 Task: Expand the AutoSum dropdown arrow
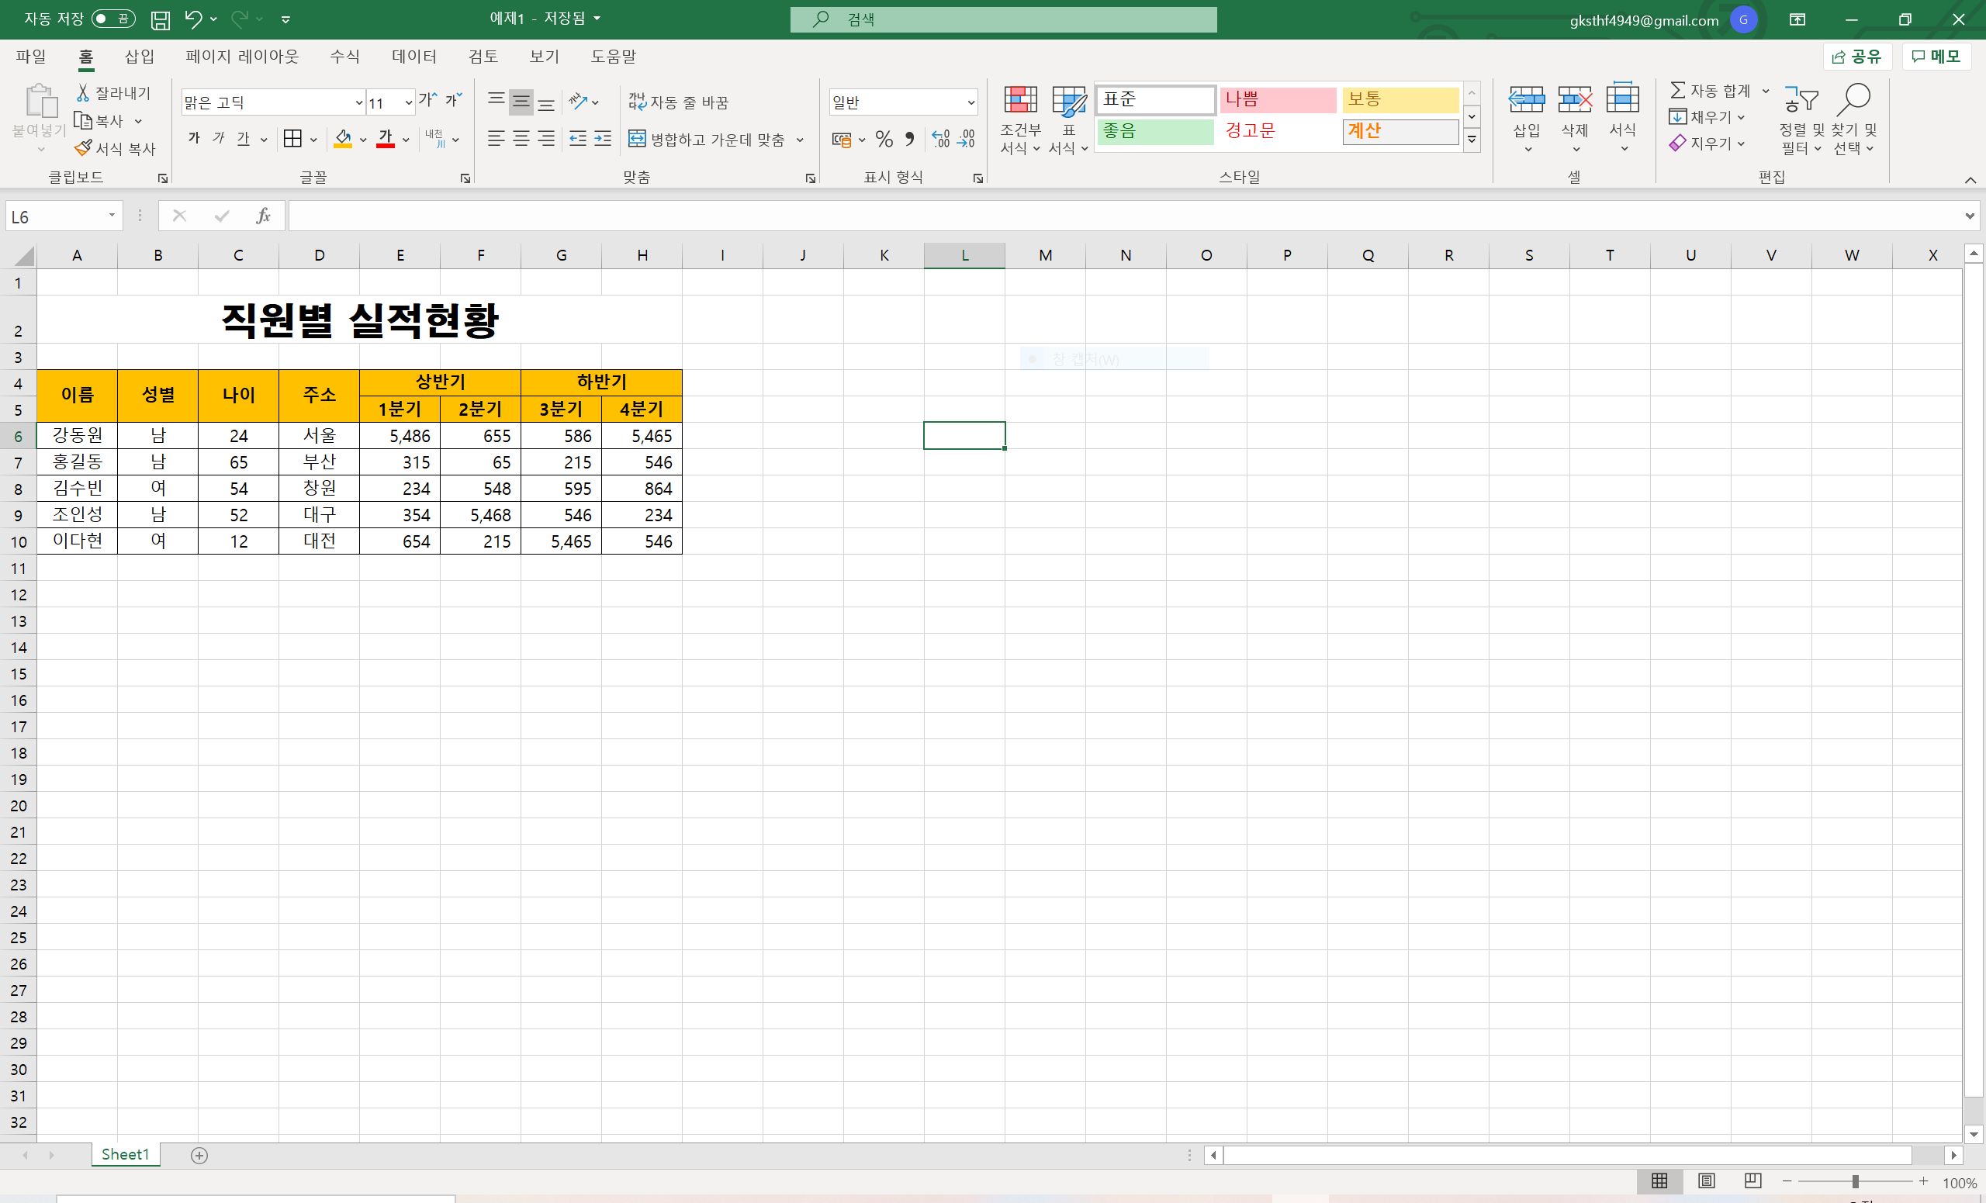point(1765,91)
